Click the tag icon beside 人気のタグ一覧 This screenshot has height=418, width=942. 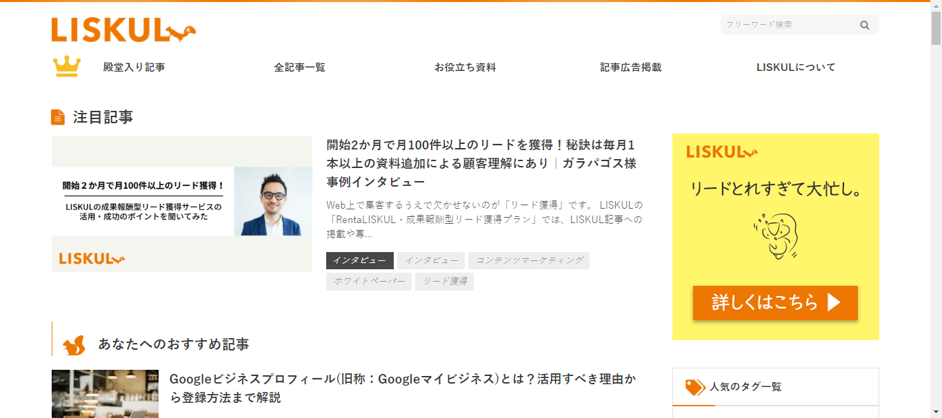[695, 387]
